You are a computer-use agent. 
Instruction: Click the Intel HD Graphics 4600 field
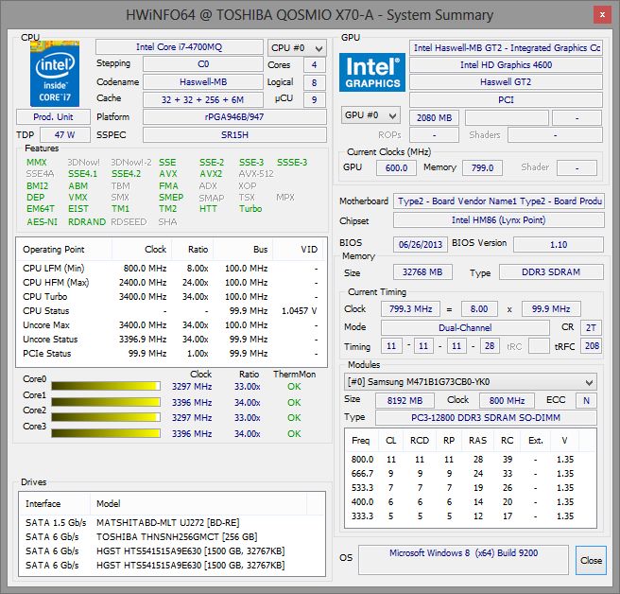click(506, 65)
